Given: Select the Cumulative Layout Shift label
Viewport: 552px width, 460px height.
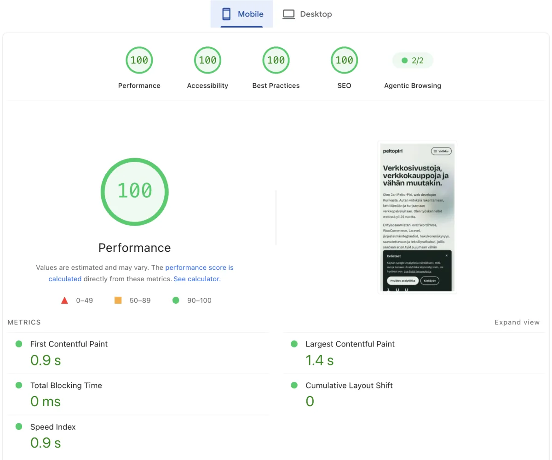Looking at the screenshot, I should 349,385.
